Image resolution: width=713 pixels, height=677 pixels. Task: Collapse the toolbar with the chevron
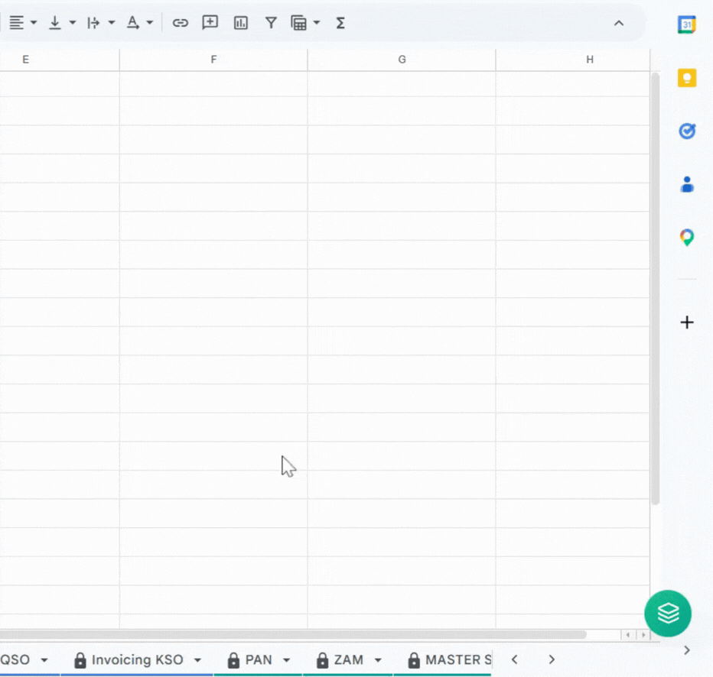tap(619, 23)
